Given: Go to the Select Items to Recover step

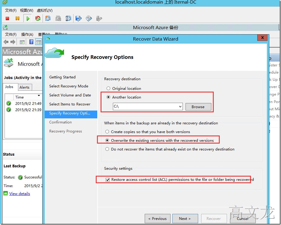Looking at the screenshot, I should point(70,104).
